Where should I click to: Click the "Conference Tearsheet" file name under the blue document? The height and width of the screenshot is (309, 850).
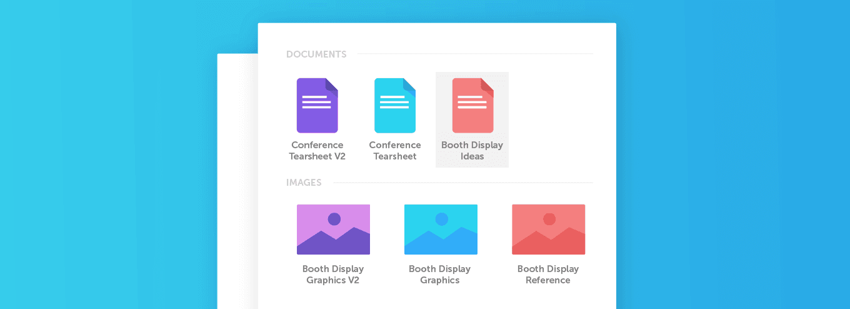[395, 151]
